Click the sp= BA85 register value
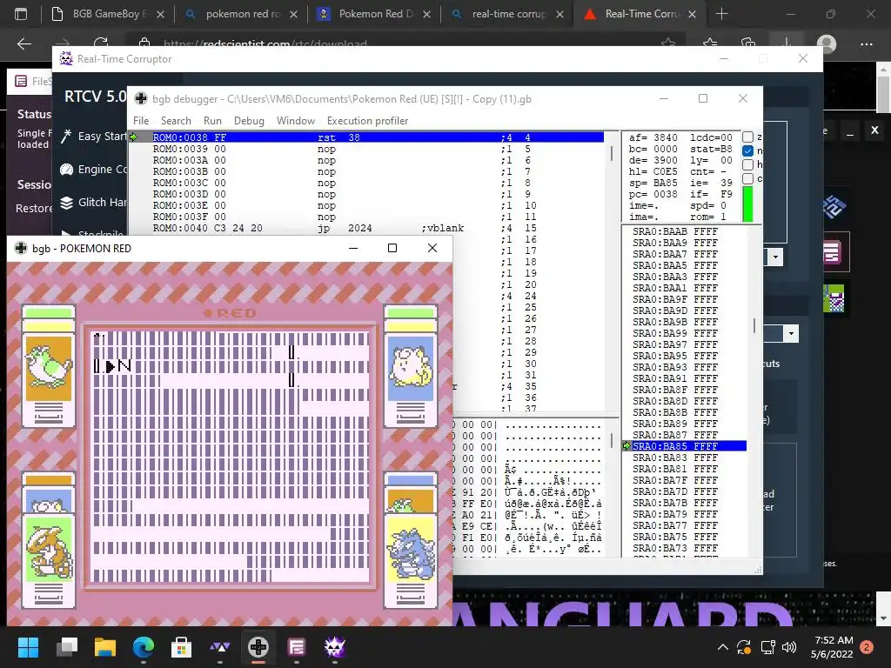The height and width of the screenshot is (668, 891). [x=653, y=183]
